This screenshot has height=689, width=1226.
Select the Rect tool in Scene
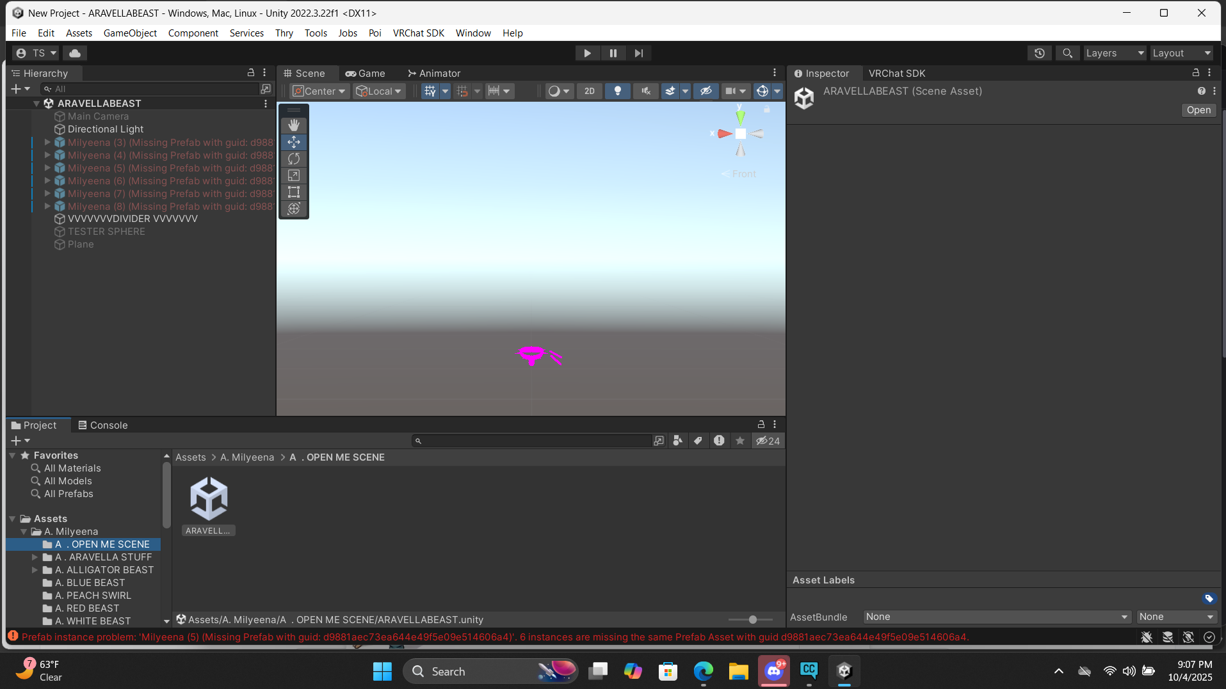click(x=294, y=192)
